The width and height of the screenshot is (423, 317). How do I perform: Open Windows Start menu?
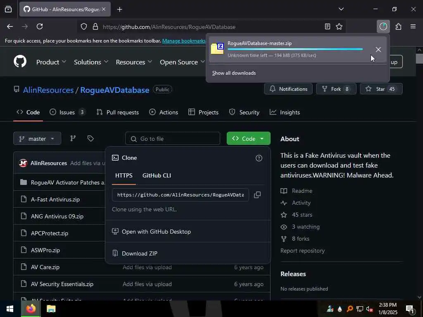click(x=10, y=309)
